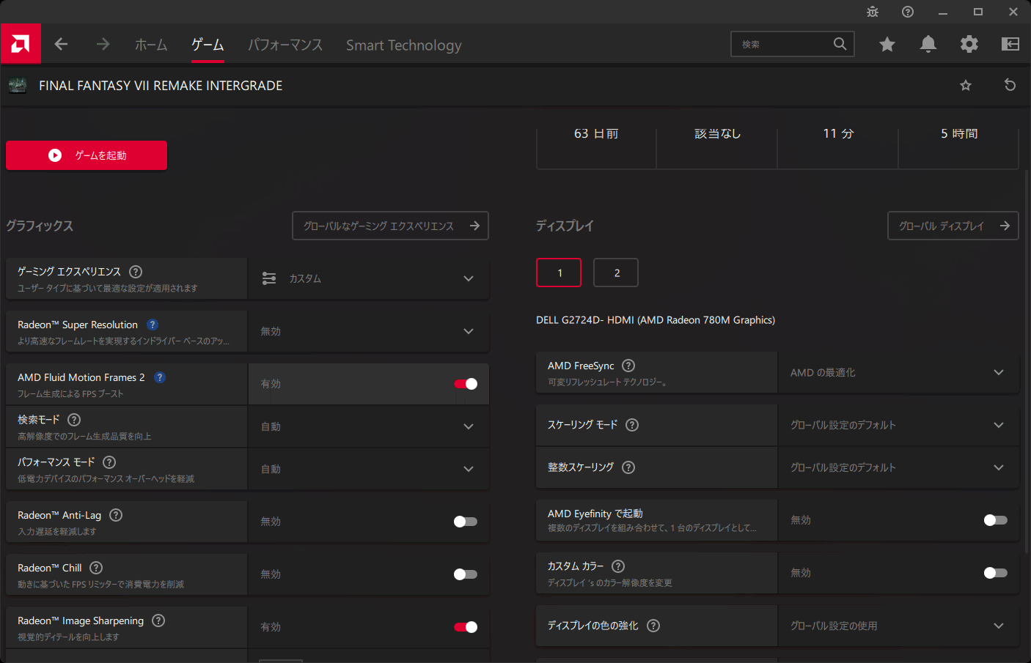
Task: Open グローバルなゲーミング エクスペリエンス
Action: pyautogui.click(x=391, y=226)
